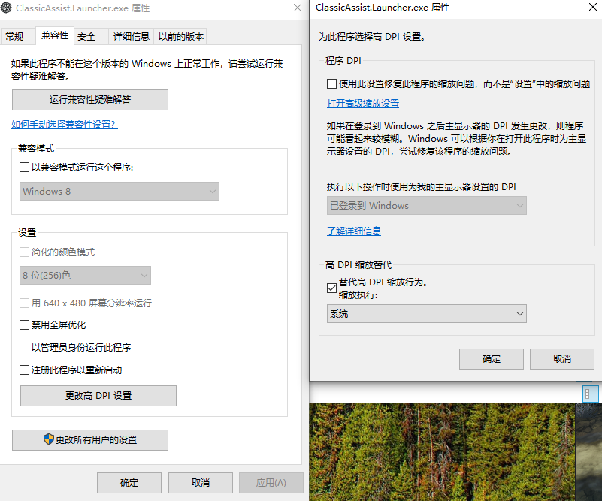Viewport: 602px width, 501px height.
Task: Check 以管理员身份运行此程序
Action: coord(23,347)
